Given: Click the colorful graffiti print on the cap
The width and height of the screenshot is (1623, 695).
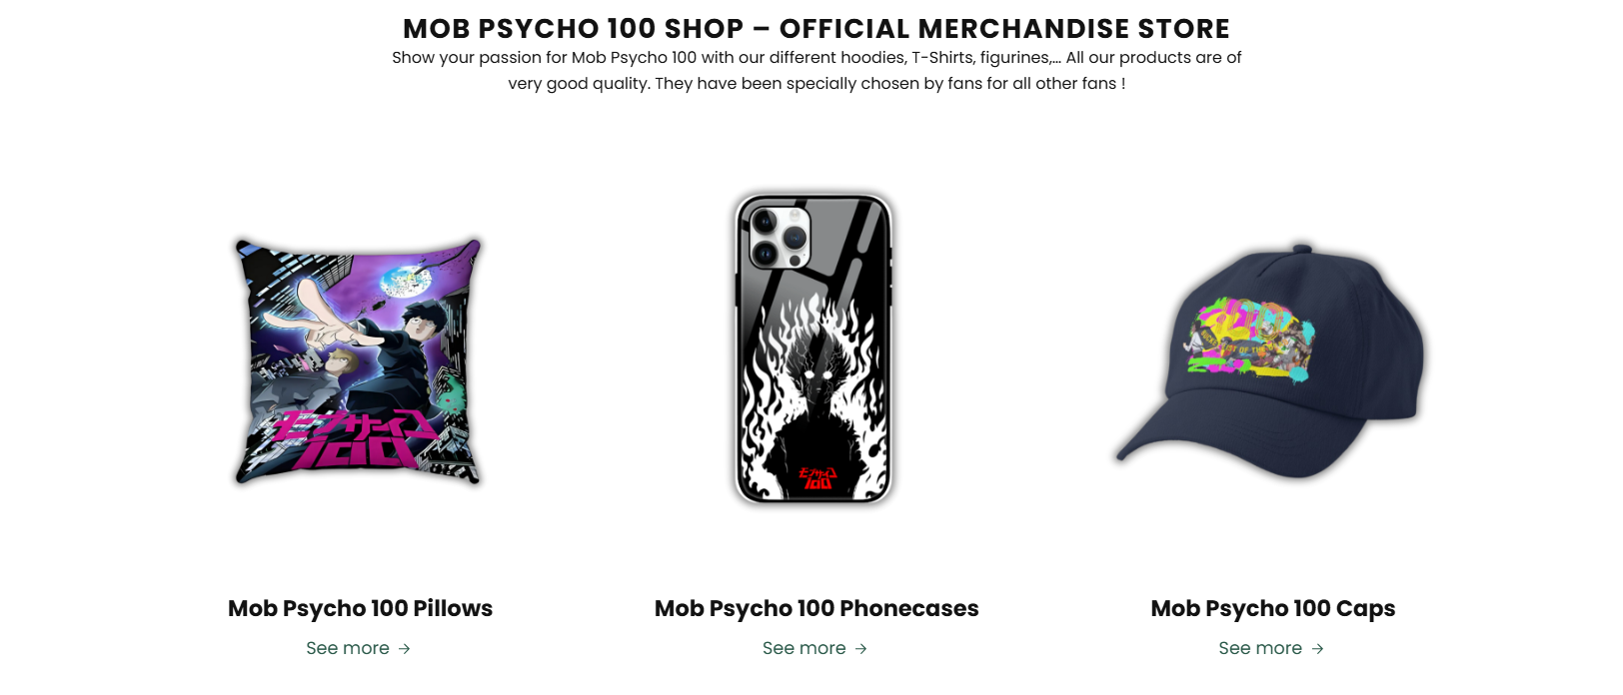Looking at the screenshot, I should (x=1249, y=337).
